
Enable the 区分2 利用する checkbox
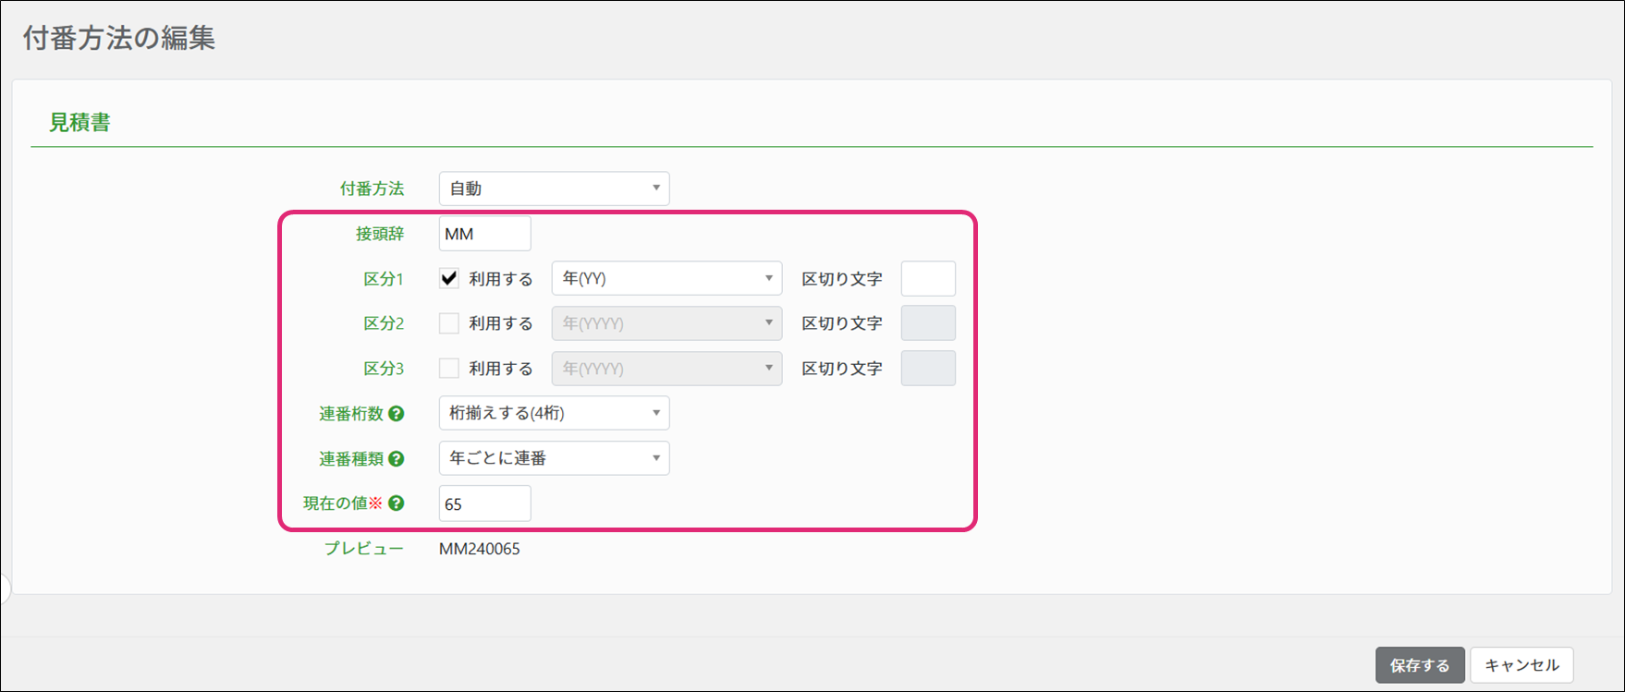click(x=449, y=323)
